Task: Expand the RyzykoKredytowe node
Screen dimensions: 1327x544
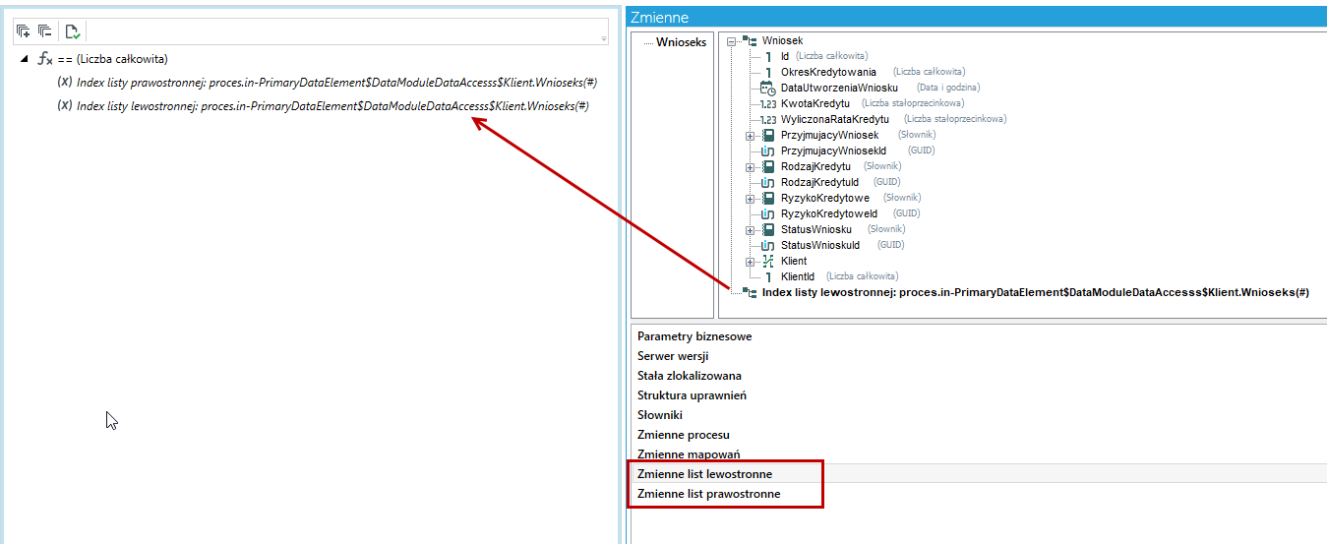Action: click(751, 198)
